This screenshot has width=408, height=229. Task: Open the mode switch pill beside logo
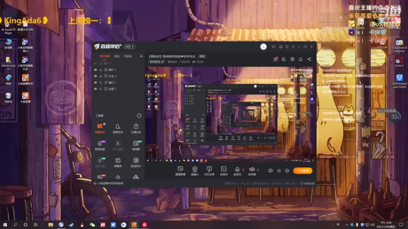pos(130,47)
